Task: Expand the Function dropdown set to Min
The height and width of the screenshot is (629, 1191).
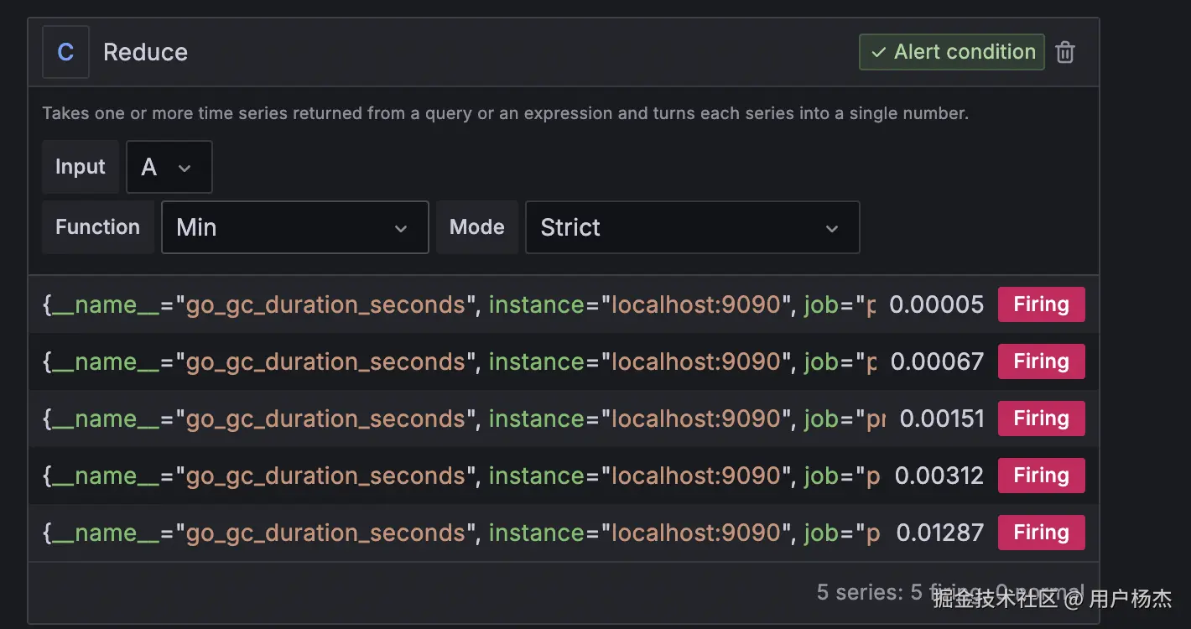Action: point(294,227)
